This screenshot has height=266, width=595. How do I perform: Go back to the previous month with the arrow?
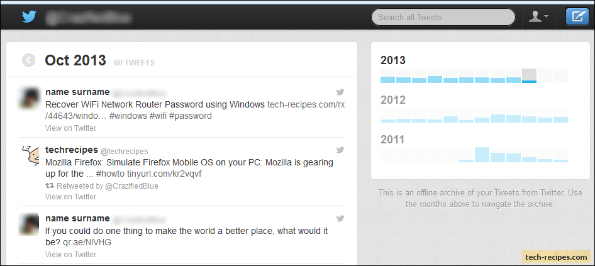28,60
